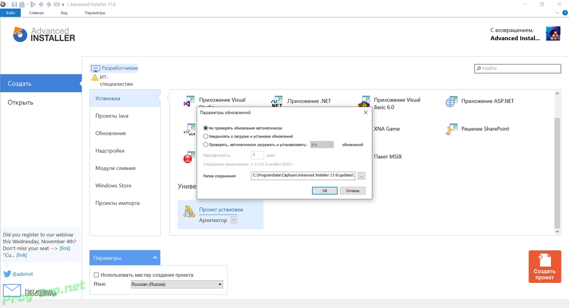Select 'Не проверять обновления автоматически' radio option
The height and width of the screenshot is (308, 569).
click(205, 128)
